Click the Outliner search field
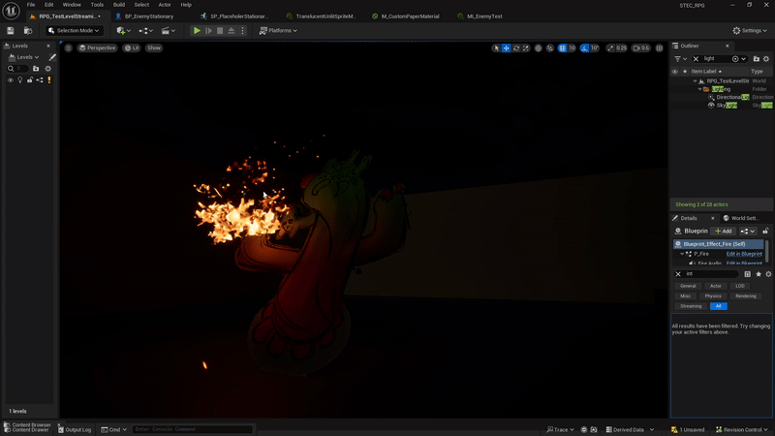 718,59
